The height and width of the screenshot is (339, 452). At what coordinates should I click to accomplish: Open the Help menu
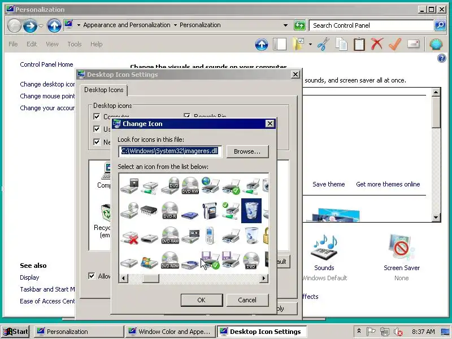coord(96,44)
